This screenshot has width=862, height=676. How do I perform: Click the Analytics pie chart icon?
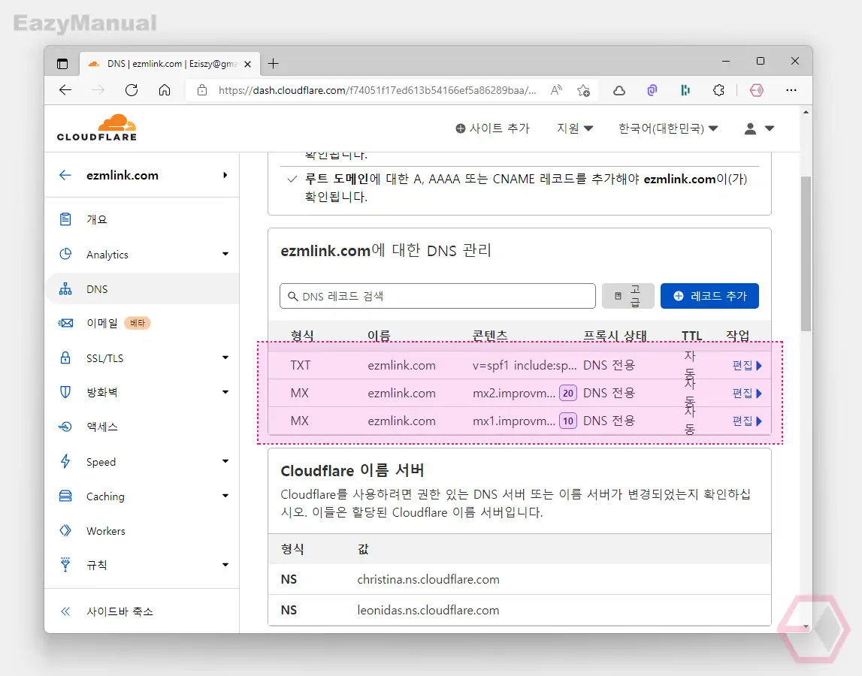click(x=65, y=254)
